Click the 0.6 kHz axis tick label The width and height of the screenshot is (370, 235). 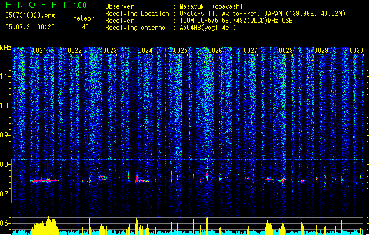pyautogui.click(x=5, y=223)
